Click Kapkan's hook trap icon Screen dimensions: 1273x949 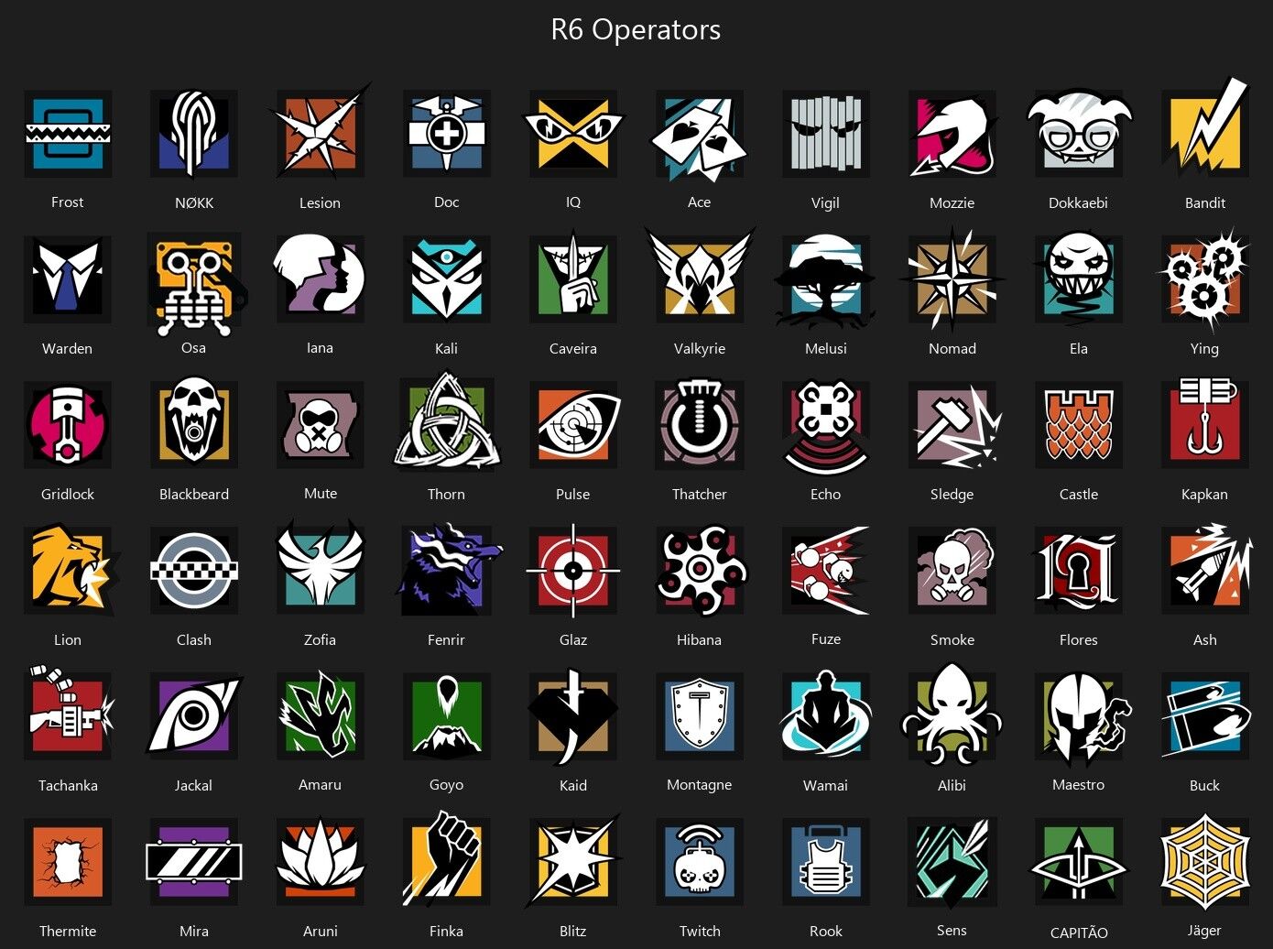pyautogui.click(x=1205, y=421)
